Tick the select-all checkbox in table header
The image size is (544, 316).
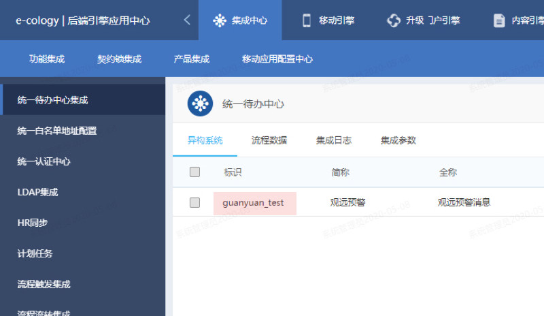tap(195, 172)
